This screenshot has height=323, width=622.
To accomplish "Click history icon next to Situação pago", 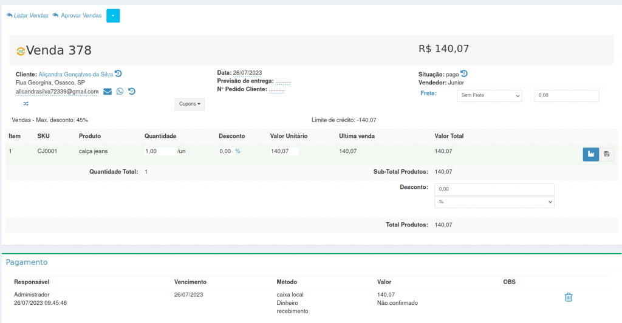I will [464, 73].
